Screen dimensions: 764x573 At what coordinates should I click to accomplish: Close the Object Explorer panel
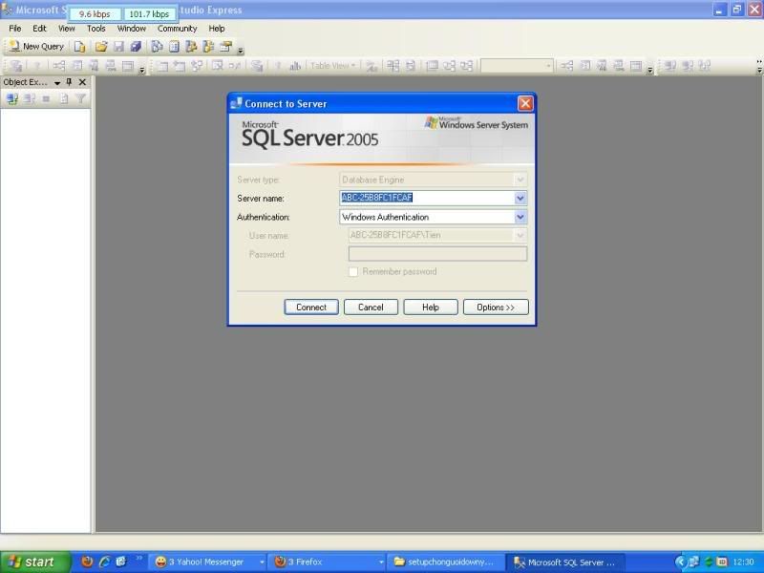coord(82,82)
